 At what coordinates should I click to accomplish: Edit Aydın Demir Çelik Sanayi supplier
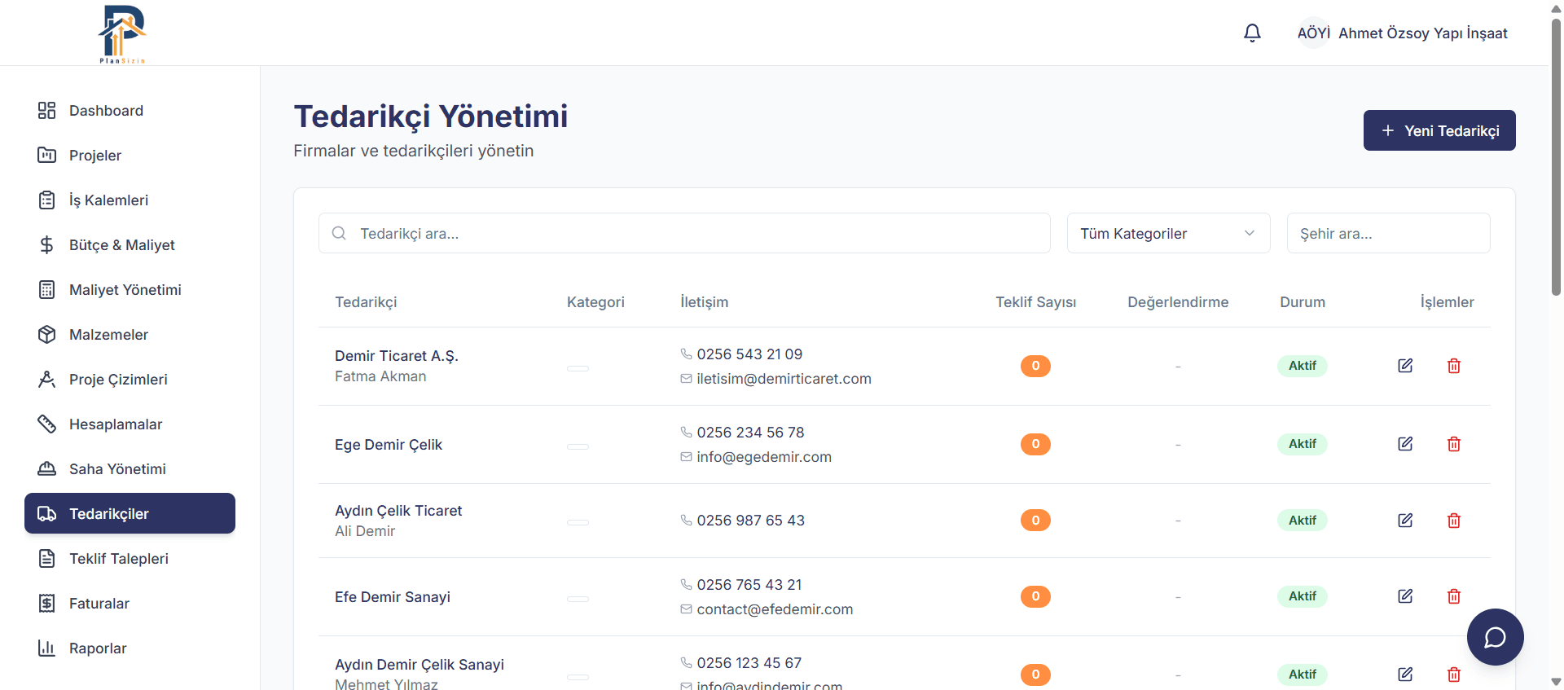[x=1405, y=675]
